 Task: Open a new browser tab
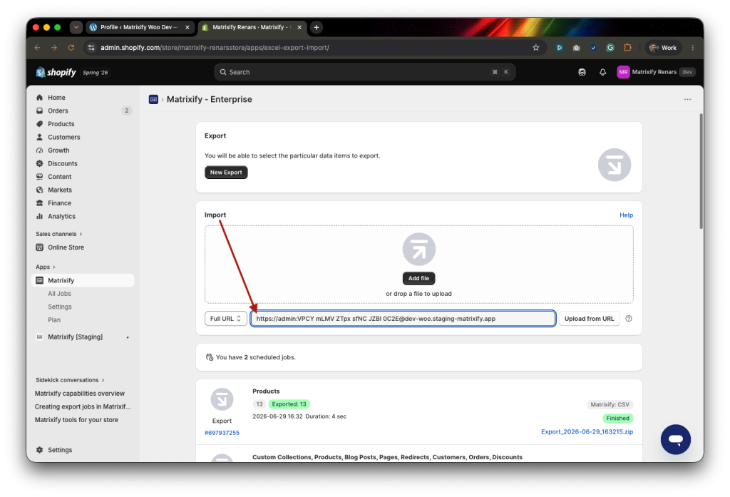point(316,28)
